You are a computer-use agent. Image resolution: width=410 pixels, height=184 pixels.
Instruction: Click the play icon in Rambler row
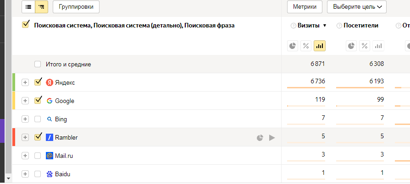(272, 138)
